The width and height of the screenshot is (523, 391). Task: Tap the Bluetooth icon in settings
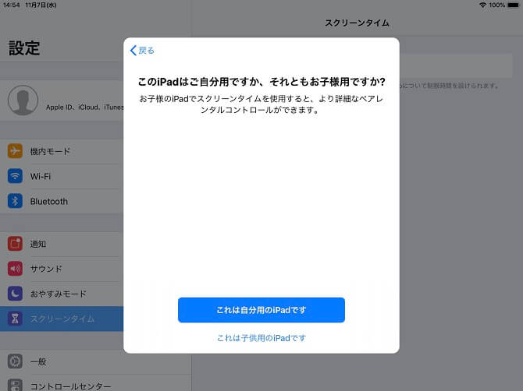(15, 201)
